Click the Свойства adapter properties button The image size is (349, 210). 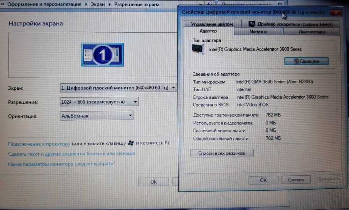point(306,61)
